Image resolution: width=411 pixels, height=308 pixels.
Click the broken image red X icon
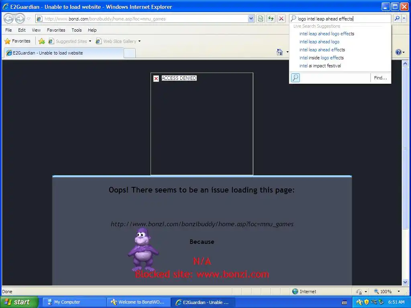156,78
